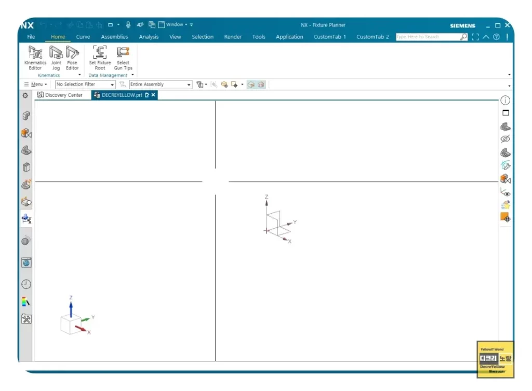532x391 pixels.
Task: Switch to the Assemblies ribbon tab
Action: (114, 37)
